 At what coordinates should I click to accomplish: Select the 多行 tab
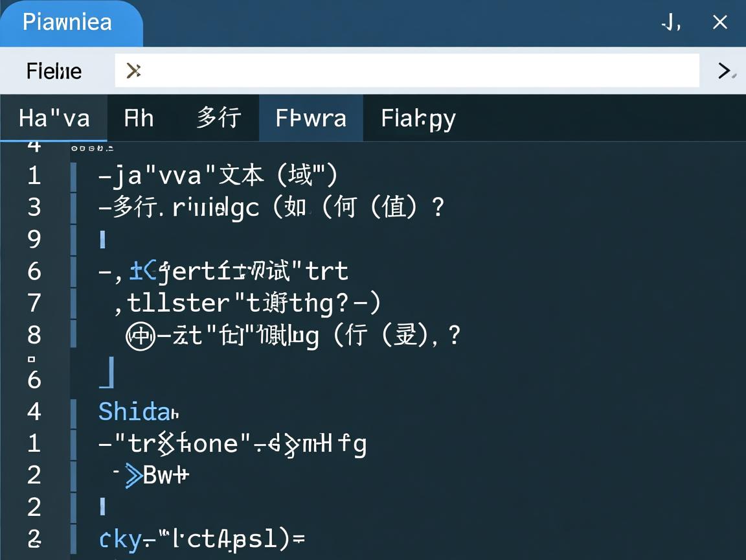pos(218,119)
